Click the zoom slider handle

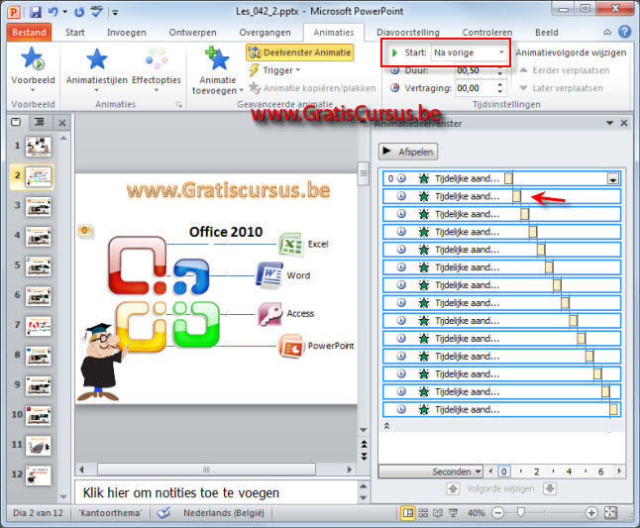520,512
